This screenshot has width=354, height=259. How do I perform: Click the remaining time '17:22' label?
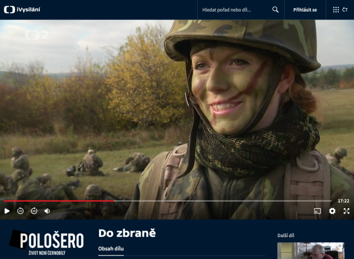click(344, 201)
